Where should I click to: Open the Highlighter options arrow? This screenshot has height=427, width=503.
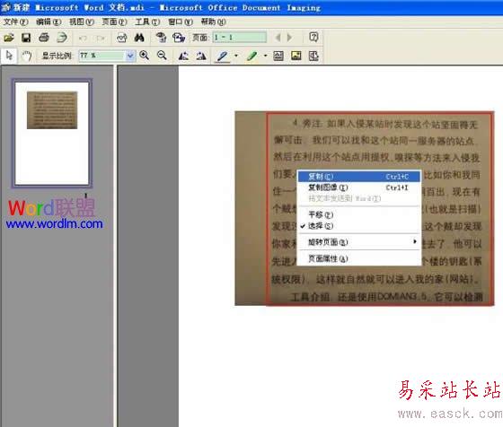[265, 56]
